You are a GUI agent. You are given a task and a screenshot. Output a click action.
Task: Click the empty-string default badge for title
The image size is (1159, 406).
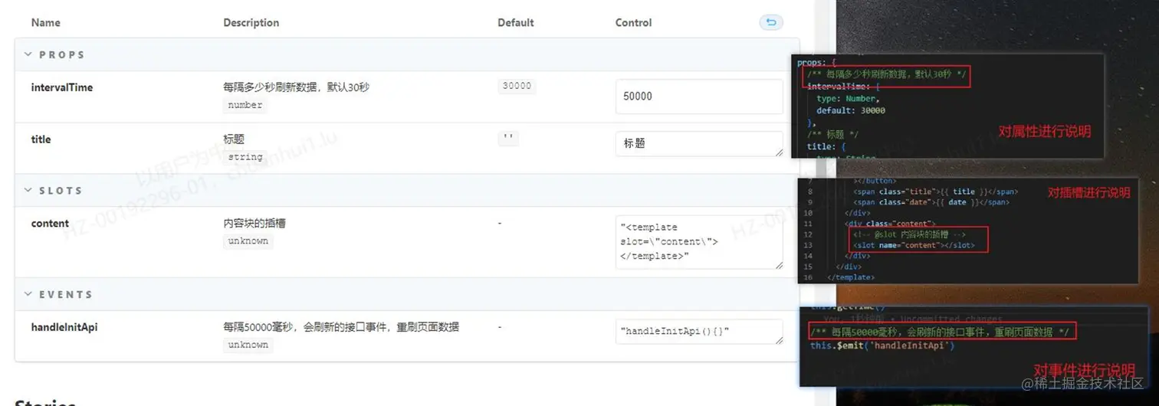[x=508, y=139]
